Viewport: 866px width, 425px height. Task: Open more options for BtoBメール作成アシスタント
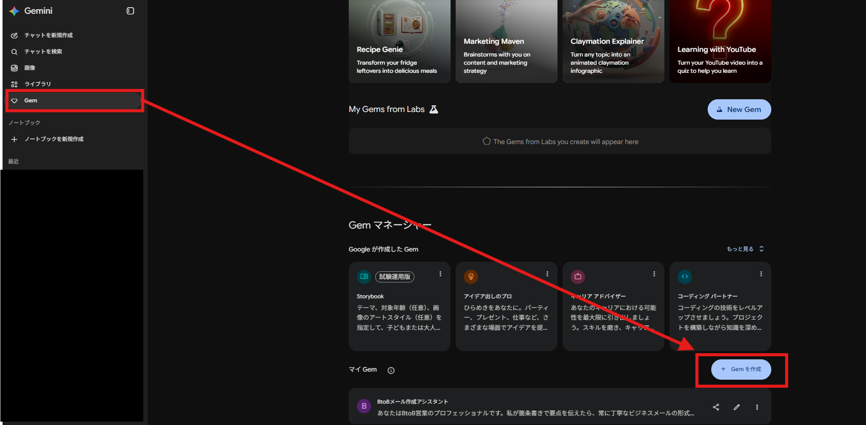point(757,407)
